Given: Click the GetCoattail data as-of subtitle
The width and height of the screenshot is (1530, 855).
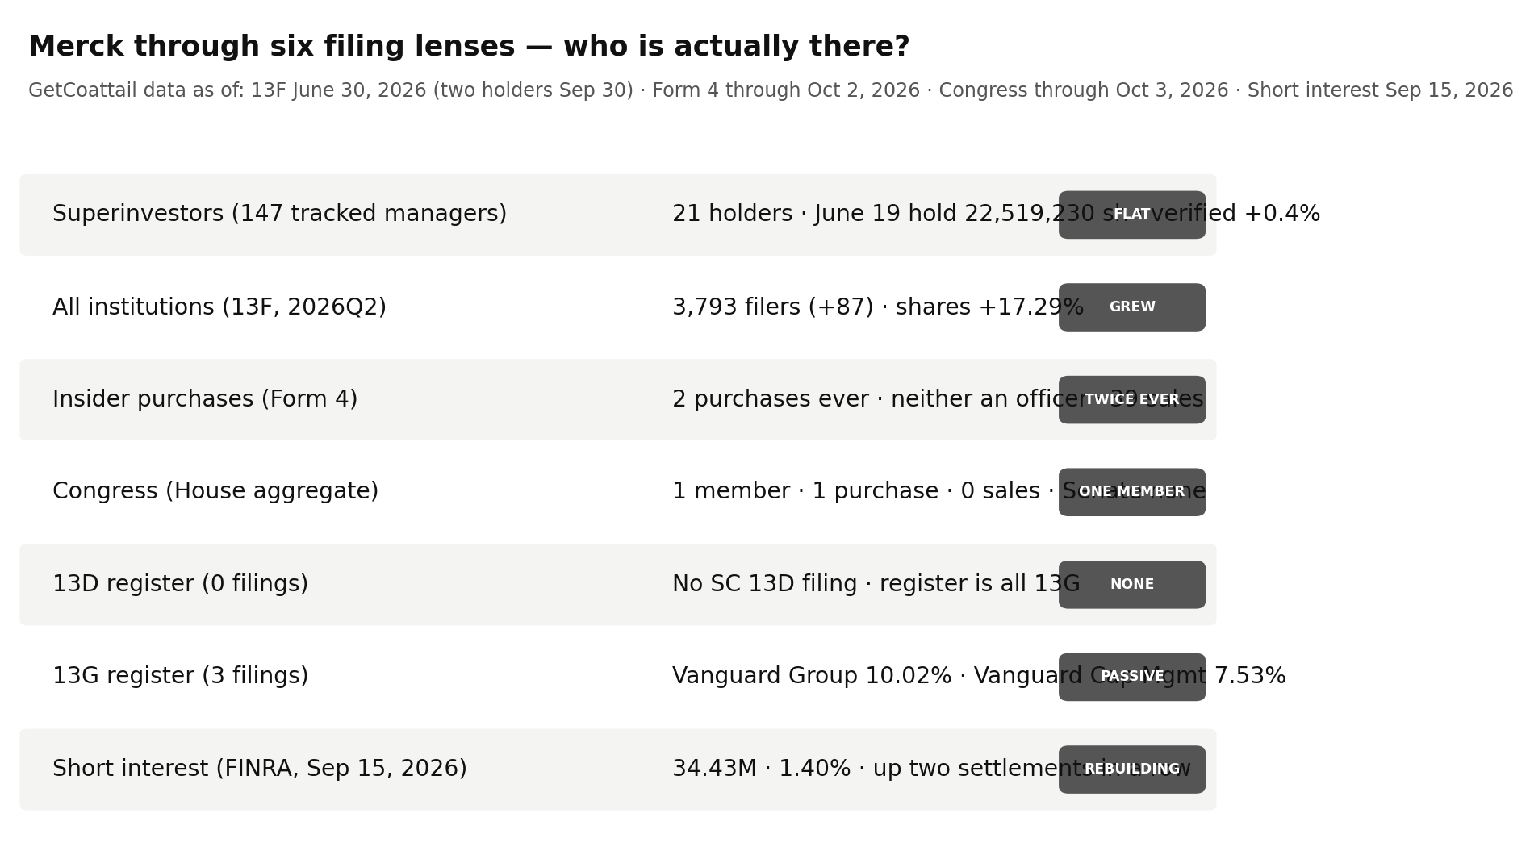Looking at the screenshot, I should [771, 90].
